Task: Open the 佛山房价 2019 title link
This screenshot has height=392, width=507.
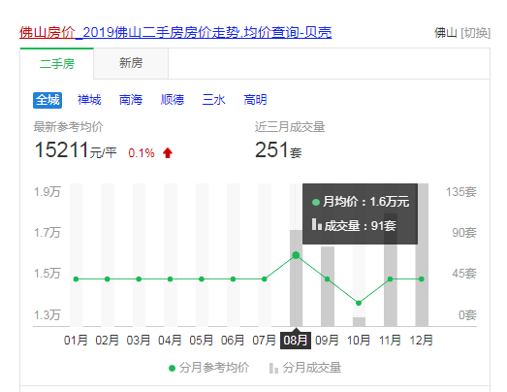Action: tap(175, 32)
